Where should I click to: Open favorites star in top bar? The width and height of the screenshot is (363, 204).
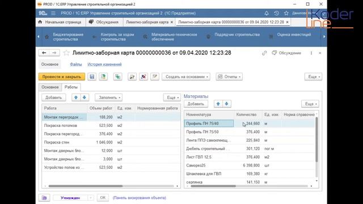coord(286,13)
